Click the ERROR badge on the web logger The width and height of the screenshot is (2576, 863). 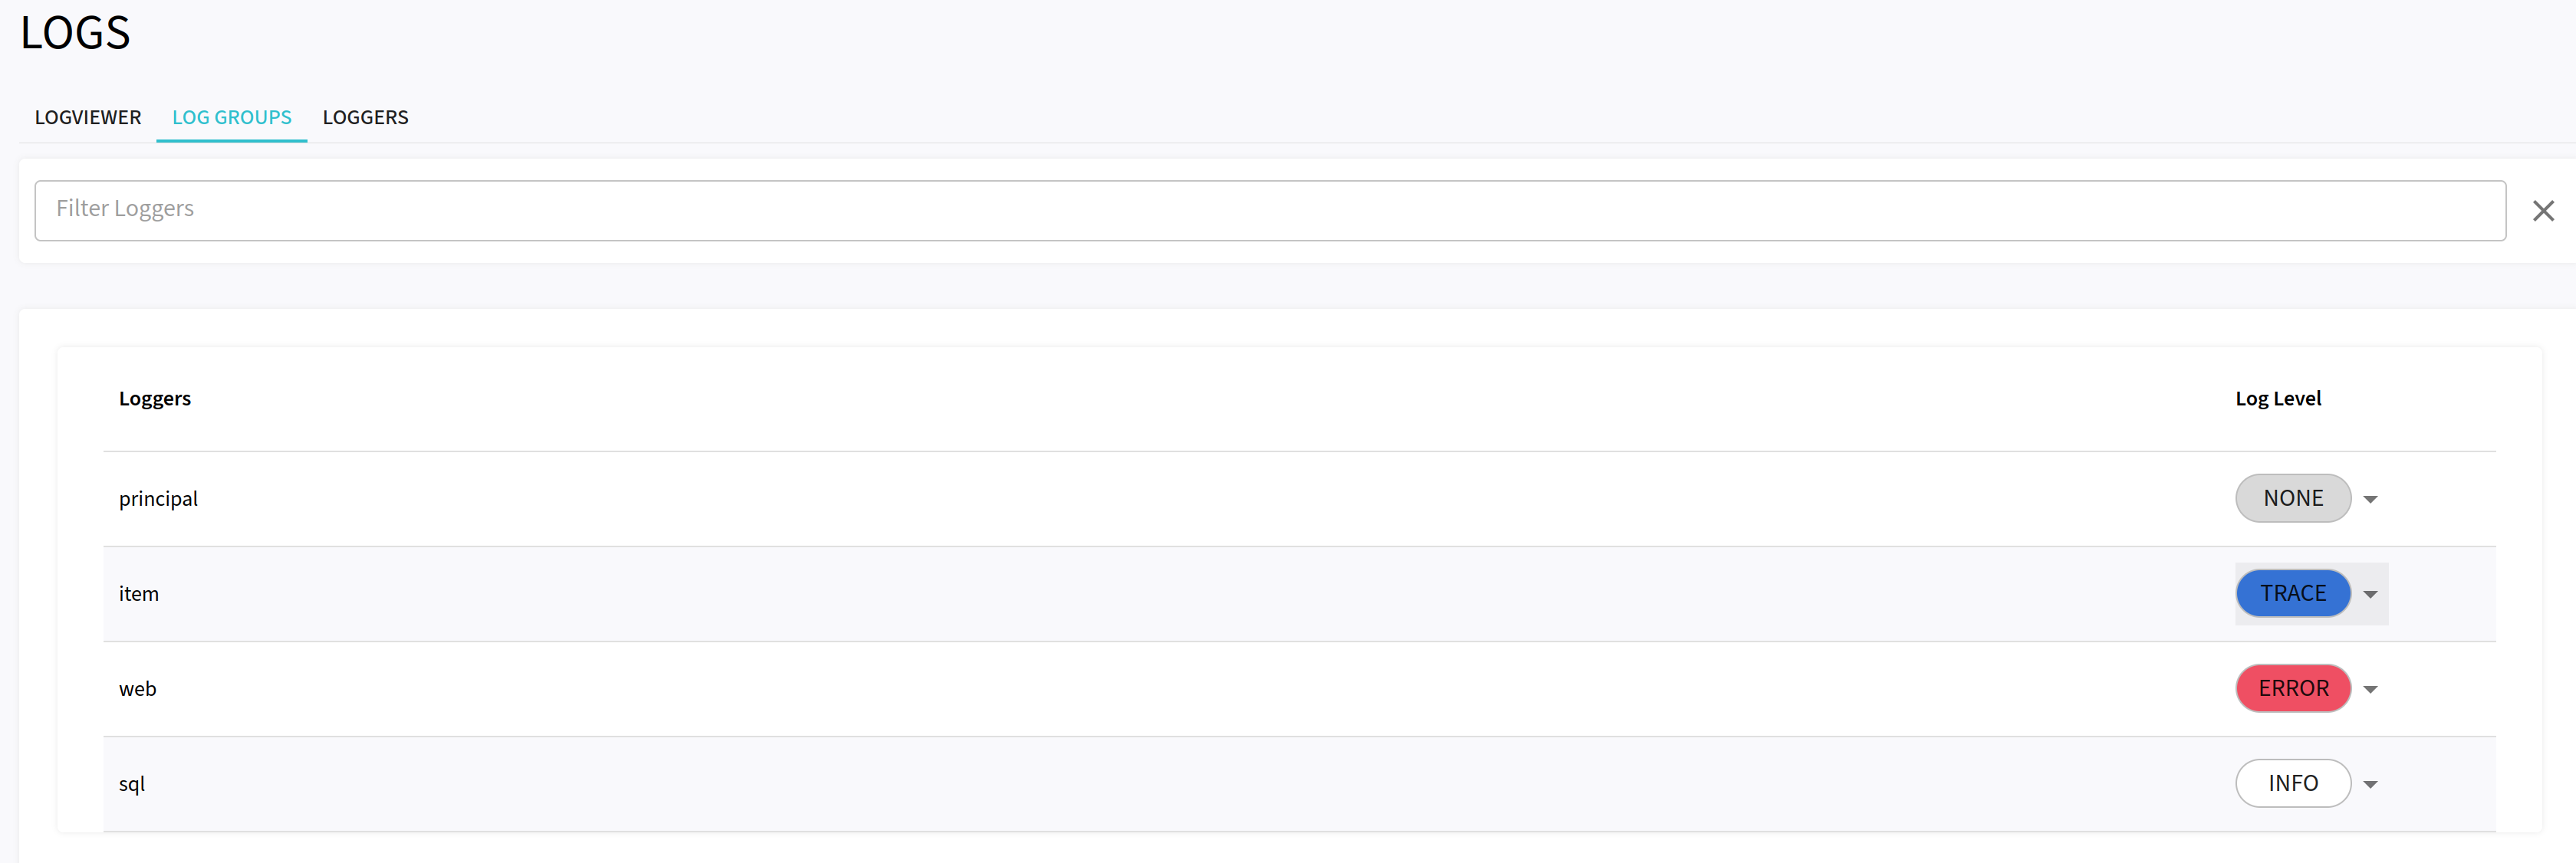point(2293,687)
